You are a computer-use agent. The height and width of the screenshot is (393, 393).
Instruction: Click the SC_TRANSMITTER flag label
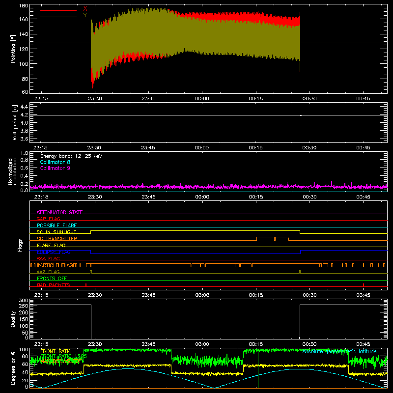pos(57,238)
